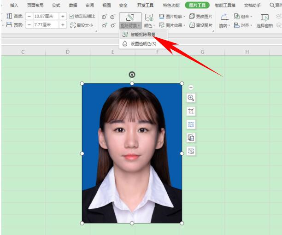Collapse the floating picture toolbar with minus button
282x235 pixels.
pos(191,87)
